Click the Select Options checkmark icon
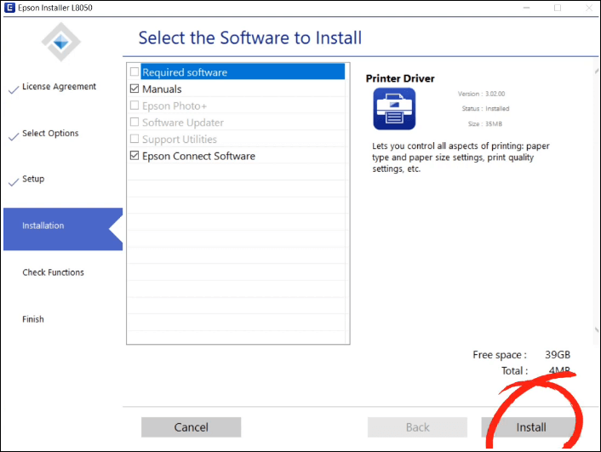The height and width of the screenshot is (452, 601). point(13,135)
